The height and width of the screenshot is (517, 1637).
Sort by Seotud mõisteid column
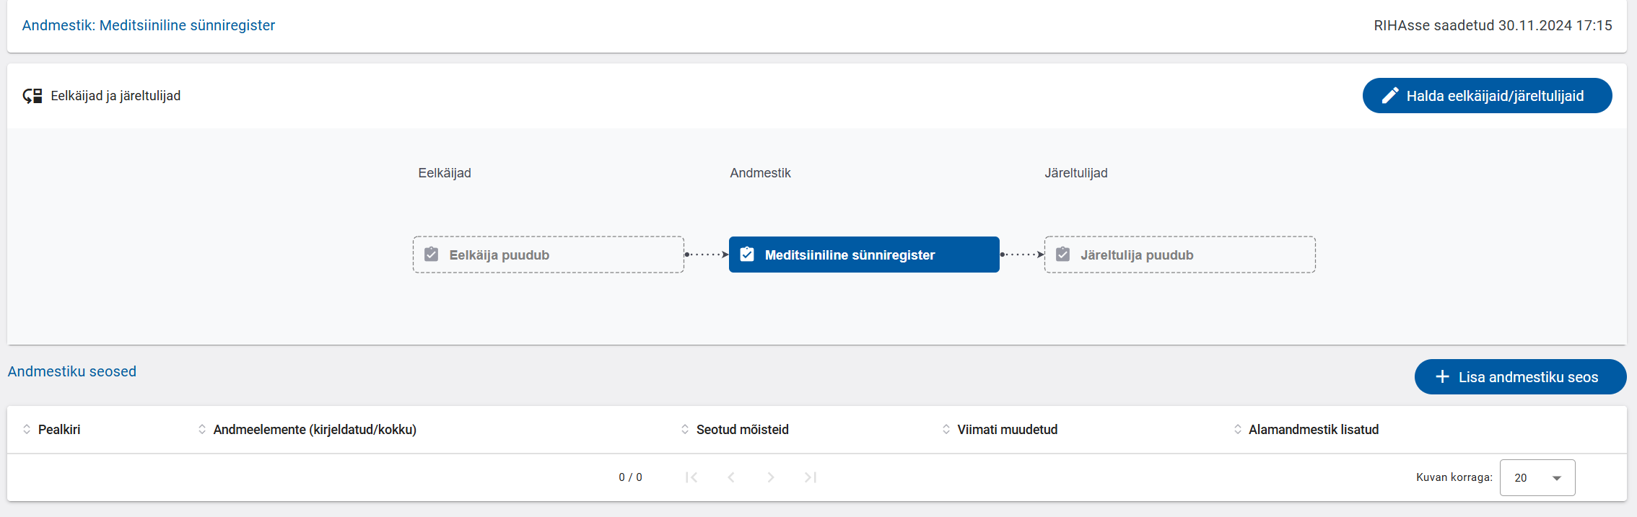(x=741, y=430)
